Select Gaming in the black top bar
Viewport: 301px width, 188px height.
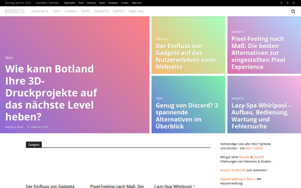click(x=91, y=3)
